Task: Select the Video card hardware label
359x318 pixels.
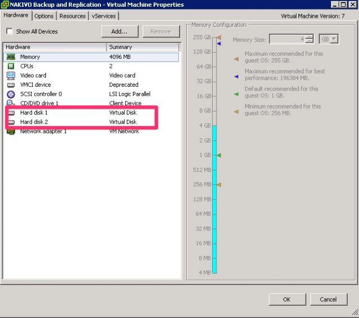Action: [x=33, y=76]
